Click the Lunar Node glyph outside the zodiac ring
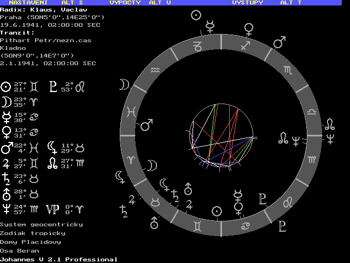The image size is (350, 263). point(330,124)
